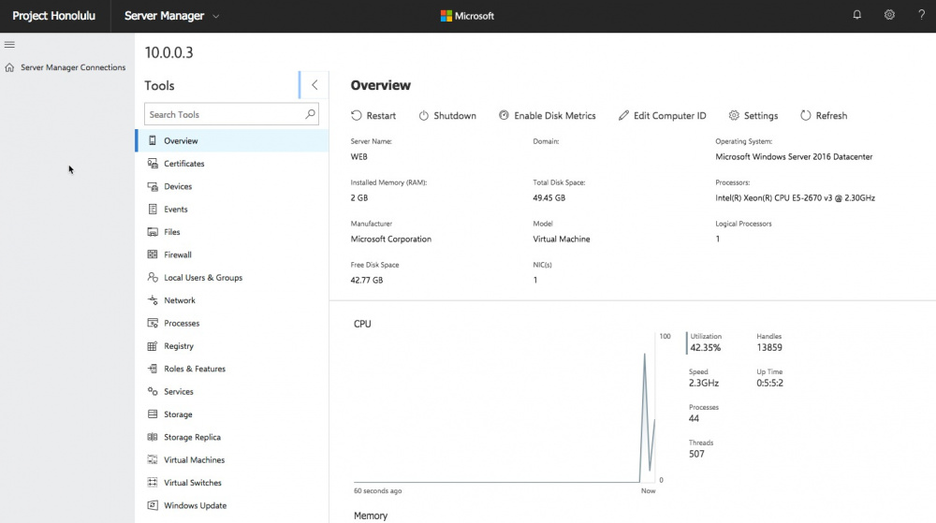Open the Virtual Switches tool

192,483
